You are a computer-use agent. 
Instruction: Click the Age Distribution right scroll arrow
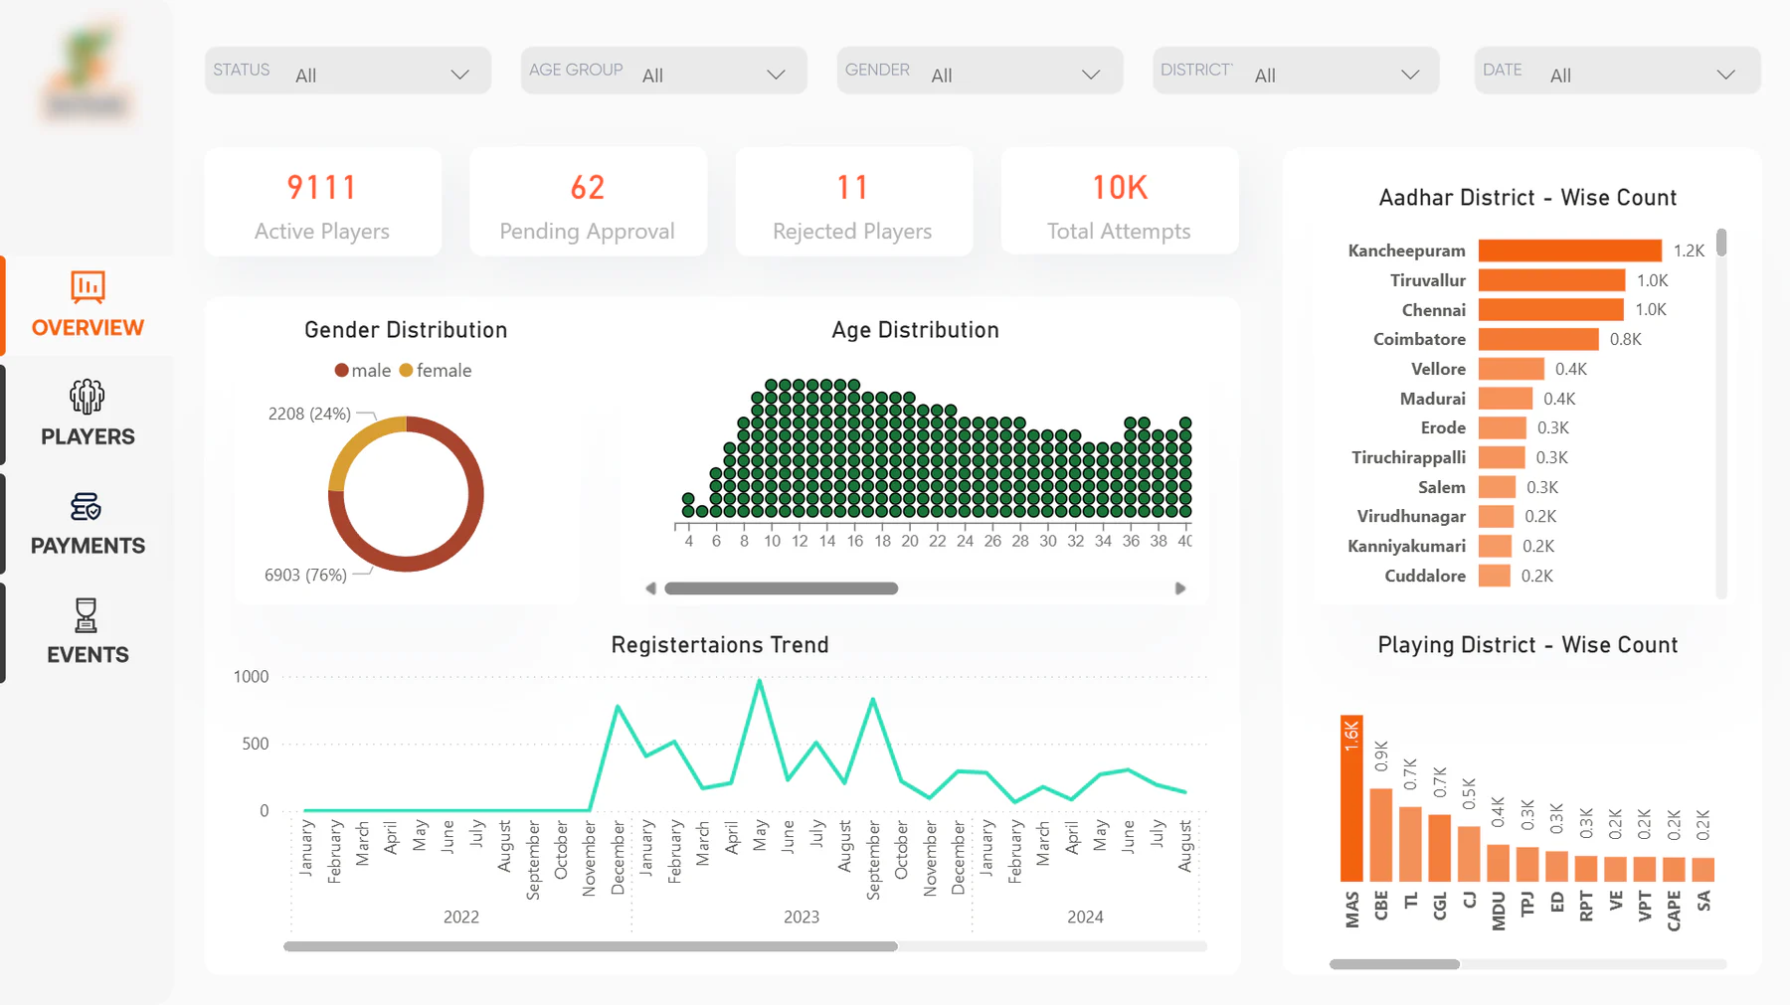pyautogui.click(x=1180, y=588)
